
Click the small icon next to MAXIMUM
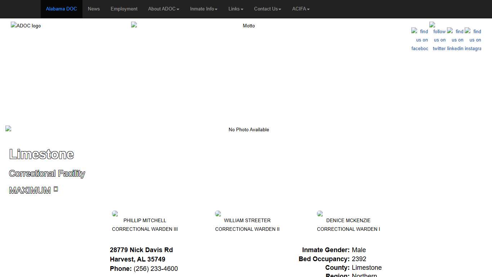[56, 189]
